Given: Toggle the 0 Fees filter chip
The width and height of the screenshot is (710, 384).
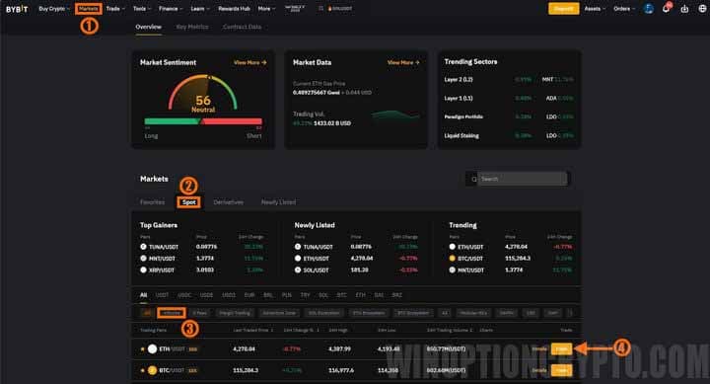Looking at the screenshot, I should pyautogui.click(x=199, y=313).
